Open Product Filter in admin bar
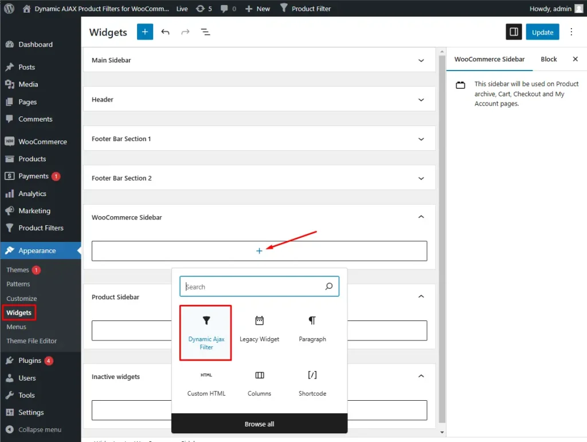Viewport: 587px width, 442px height. [306, 8]
